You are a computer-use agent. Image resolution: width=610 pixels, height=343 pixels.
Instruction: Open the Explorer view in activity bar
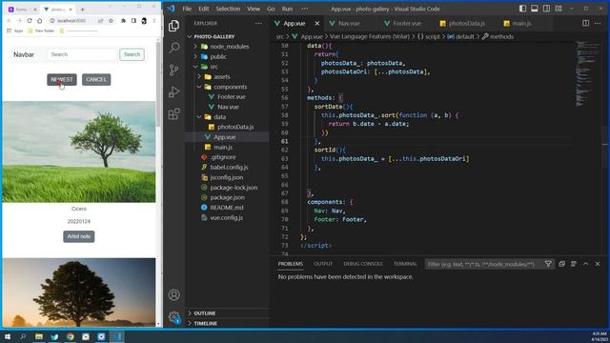pos(173,26)
